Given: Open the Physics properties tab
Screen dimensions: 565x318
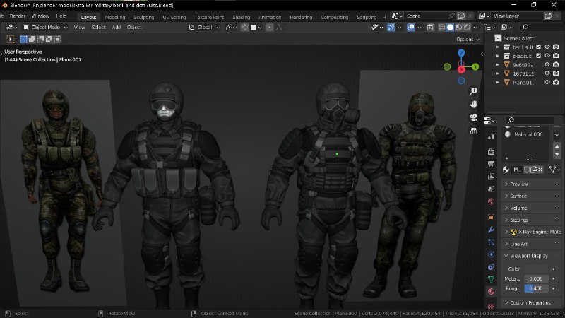Looking at the screenshot, I should 491,254.
